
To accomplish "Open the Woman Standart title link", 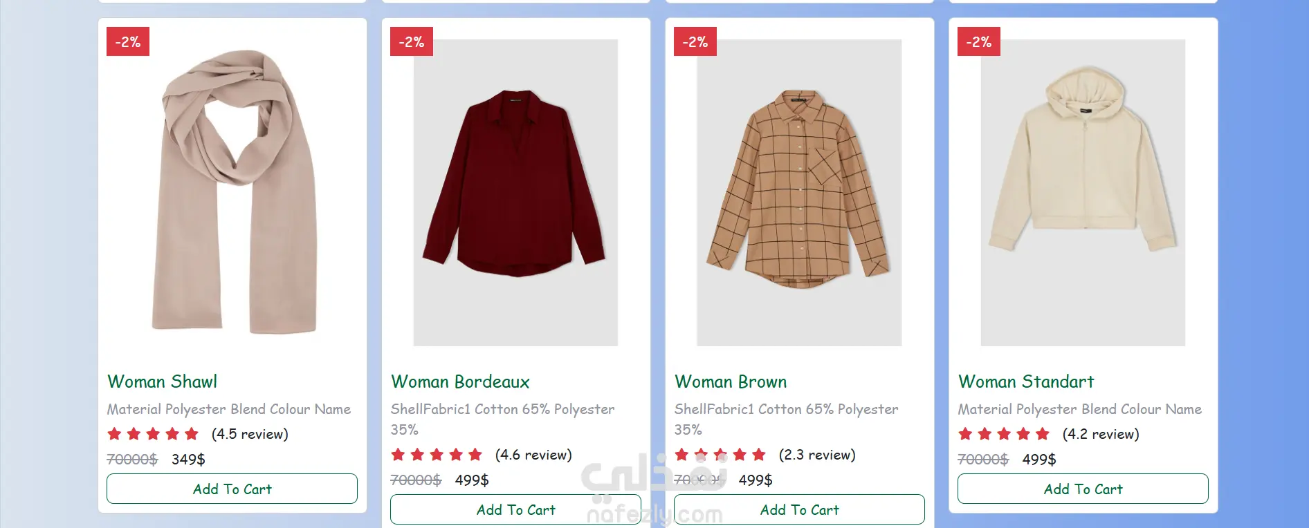I will [x=1026, y=381].
